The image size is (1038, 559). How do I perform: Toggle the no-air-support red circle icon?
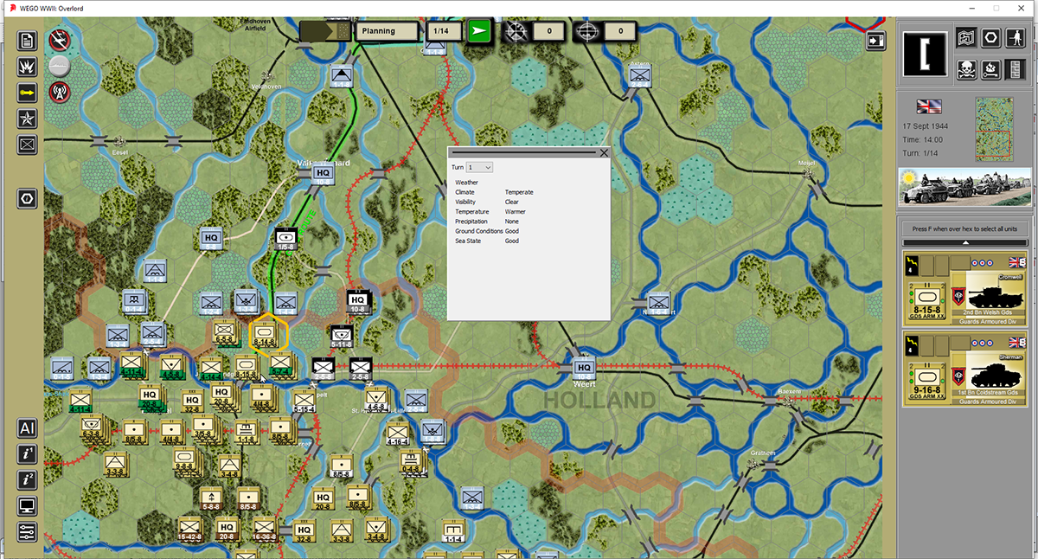60,39
